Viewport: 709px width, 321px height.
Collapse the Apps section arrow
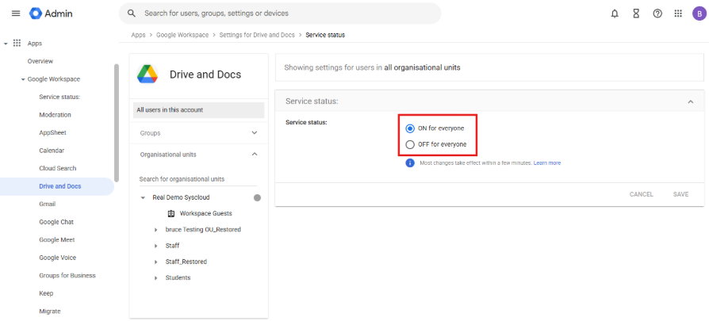(6, 44)
